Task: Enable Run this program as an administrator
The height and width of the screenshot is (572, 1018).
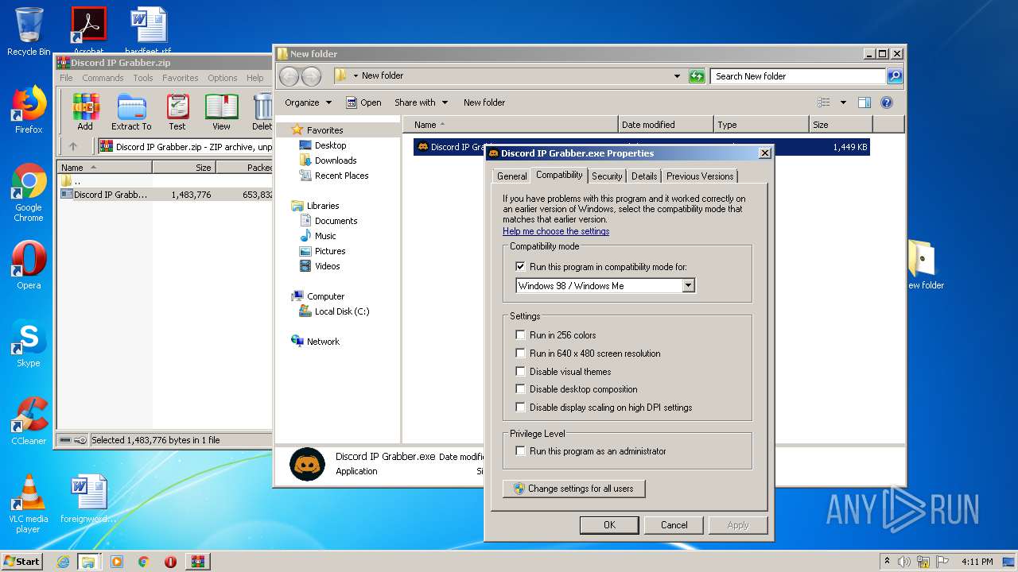Action: [x=521, y=451]
